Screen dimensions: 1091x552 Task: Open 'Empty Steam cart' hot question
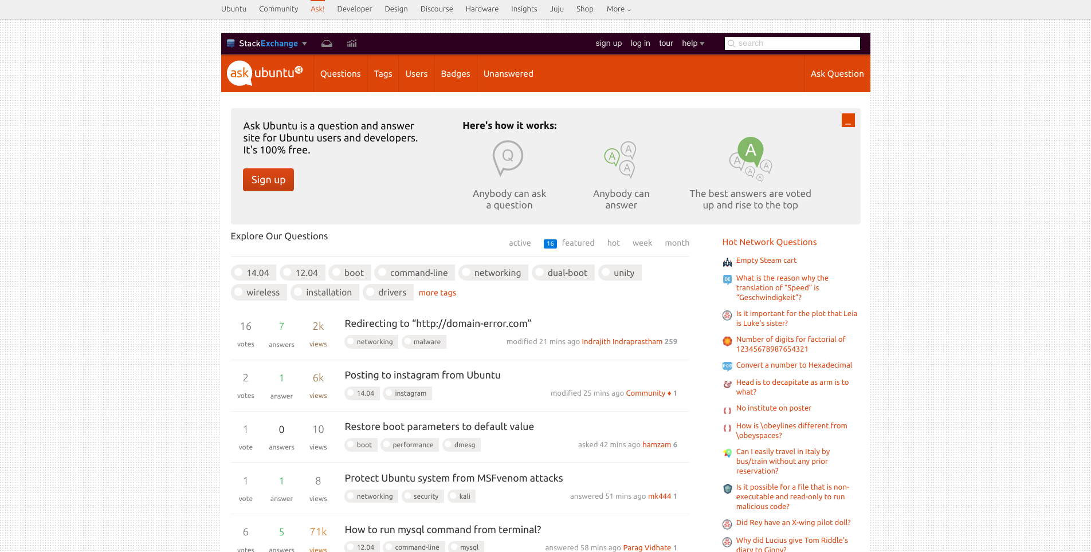click(x=766, y=261)
